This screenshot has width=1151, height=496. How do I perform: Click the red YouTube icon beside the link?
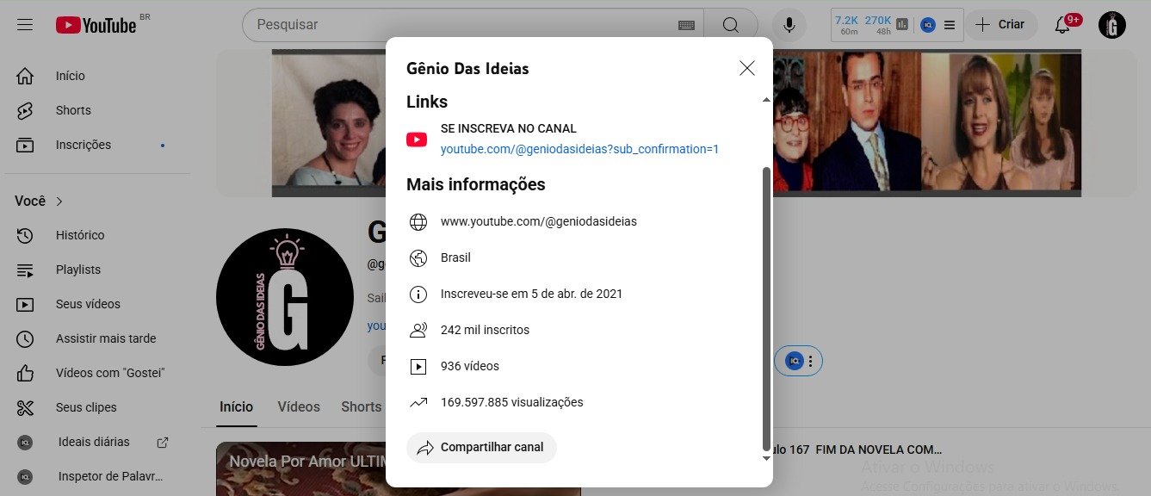click(417, 139)
